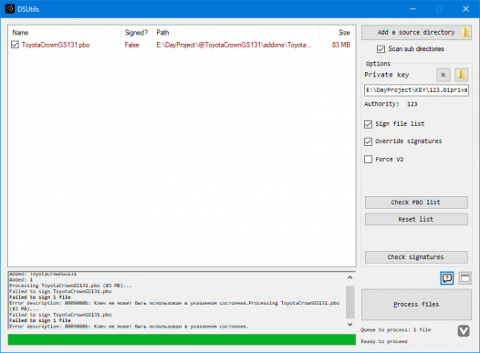Sort list by Name column header
Image resolution: width=480 pixels, height=353 pixels.
coord(64,33)
